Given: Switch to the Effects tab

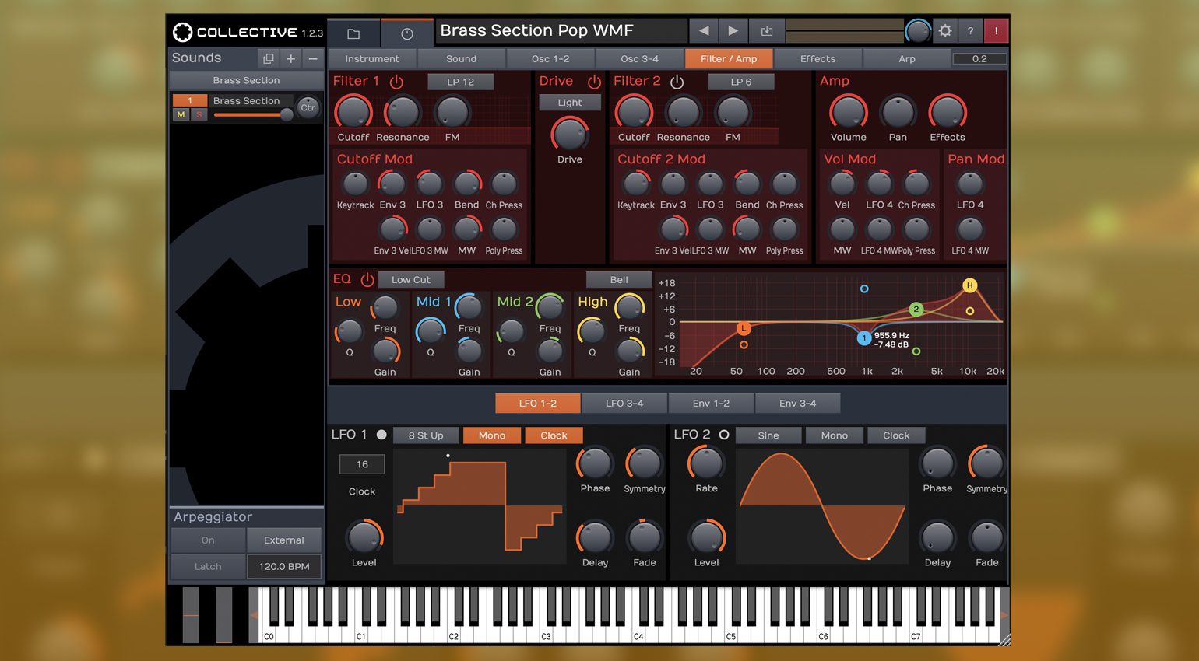Looking at the screenshot, I should [817, 59].
